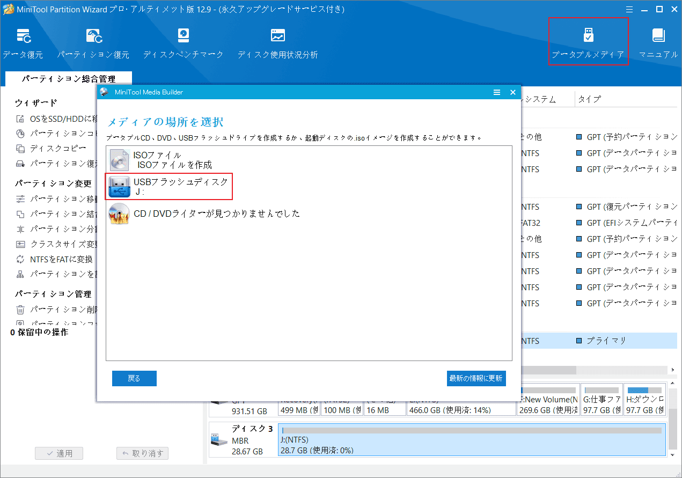The height and width of the screenshot is (478, 682).
Task: Click the クラスタサイズ変更 sidebar label
Action: click(x=63, y=244)
